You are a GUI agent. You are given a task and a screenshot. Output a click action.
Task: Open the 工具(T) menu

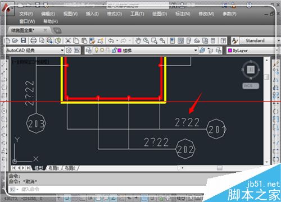pos(137,14)
